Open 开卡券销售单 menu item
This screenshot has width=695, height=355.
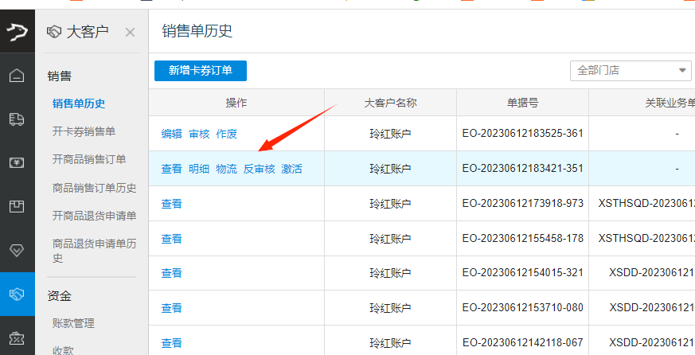[x=84, y=131]
